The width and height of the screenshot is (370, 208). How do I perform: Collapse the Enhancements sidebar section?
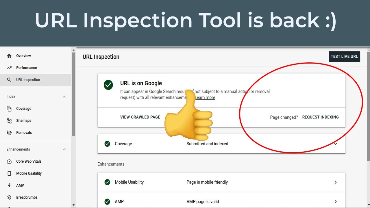[64, 149]
